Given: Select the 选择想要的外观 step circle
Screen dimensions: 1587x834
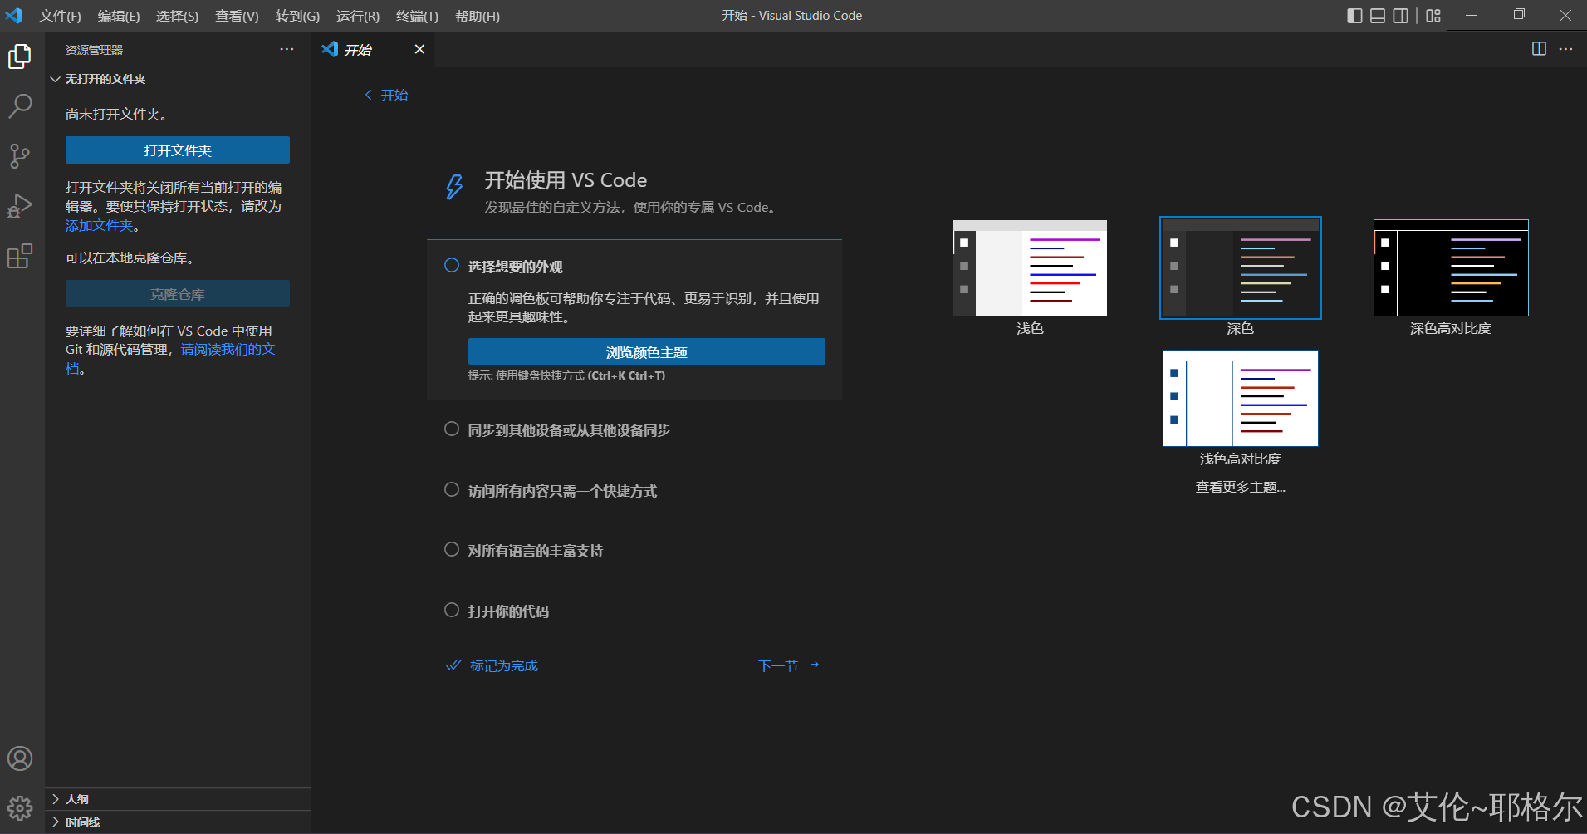Looking at the screenshot, I should (452, 265).
